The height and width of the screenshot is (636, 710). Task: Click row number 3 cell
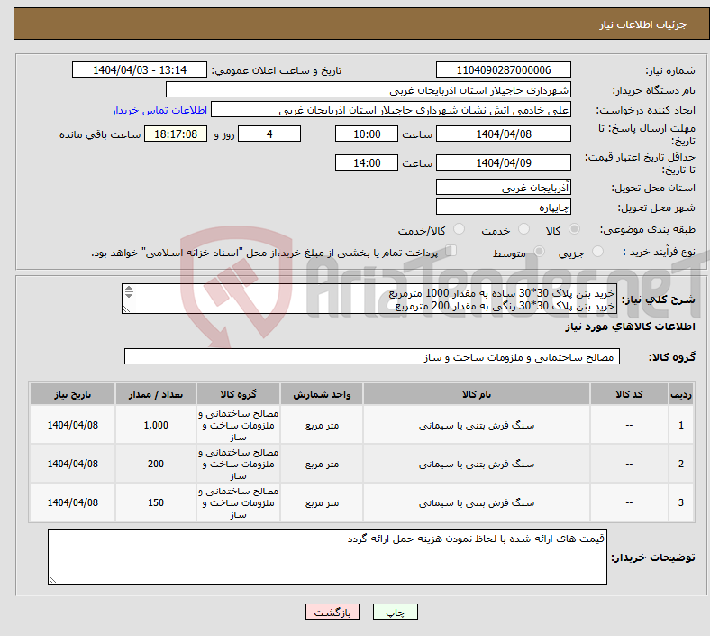(680, 502)
